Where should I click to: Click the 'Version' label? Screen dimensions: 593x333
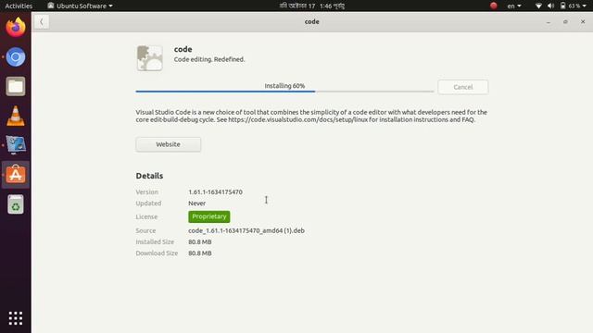pos(147,192)
